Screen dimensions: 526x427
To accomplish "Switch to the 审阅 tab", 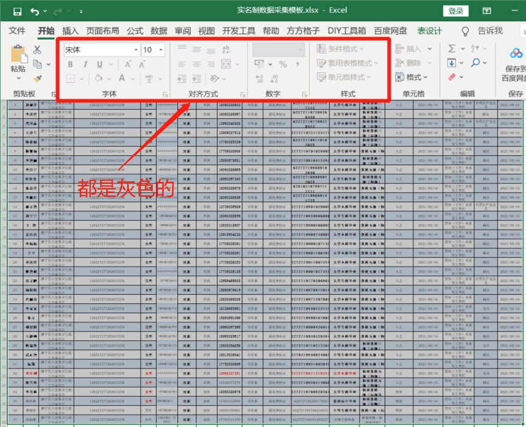I will tap(183, 31).
